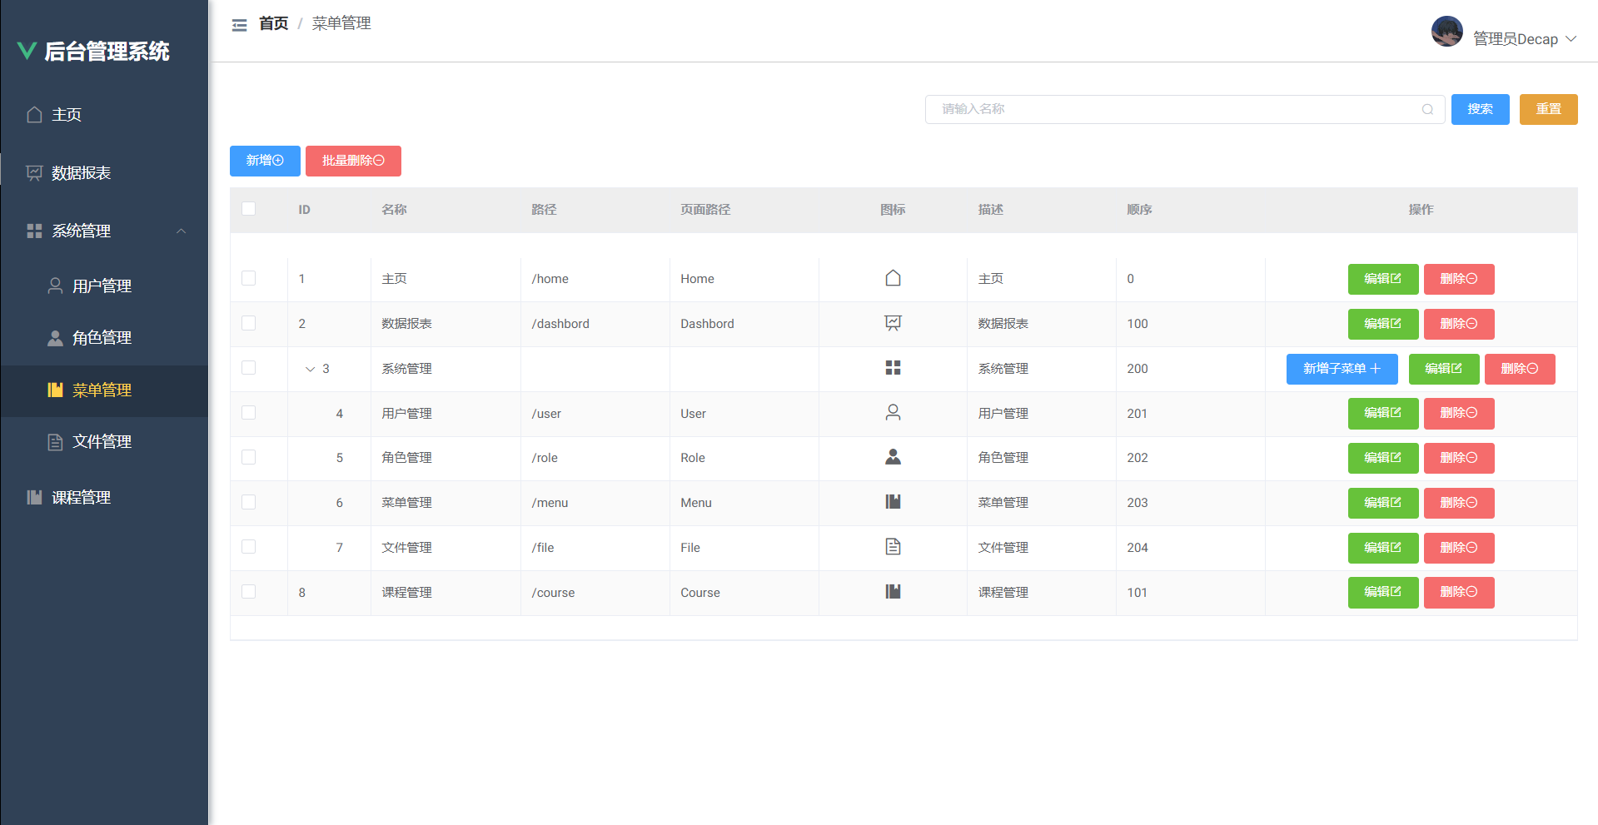Check the checkbox of the 课程管理 row
Screen dimensions: 1598x825
pos(248,591)
